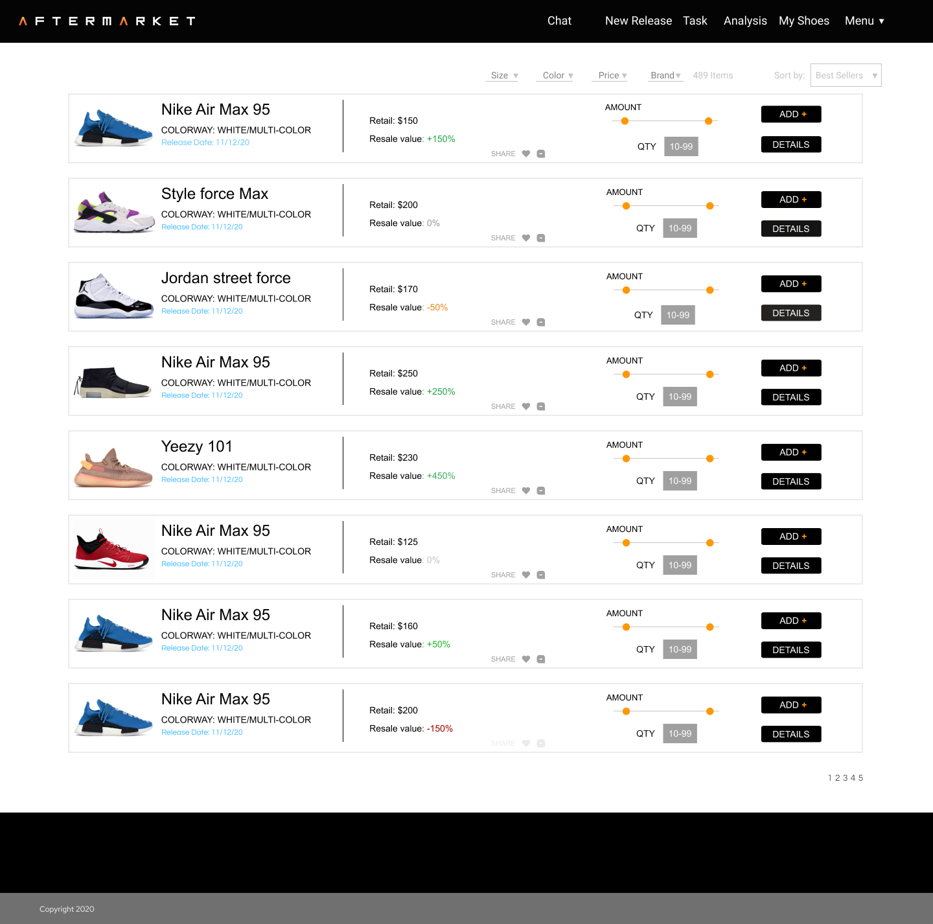Add Yeezy 101 with ADD + button

(791, 452)
